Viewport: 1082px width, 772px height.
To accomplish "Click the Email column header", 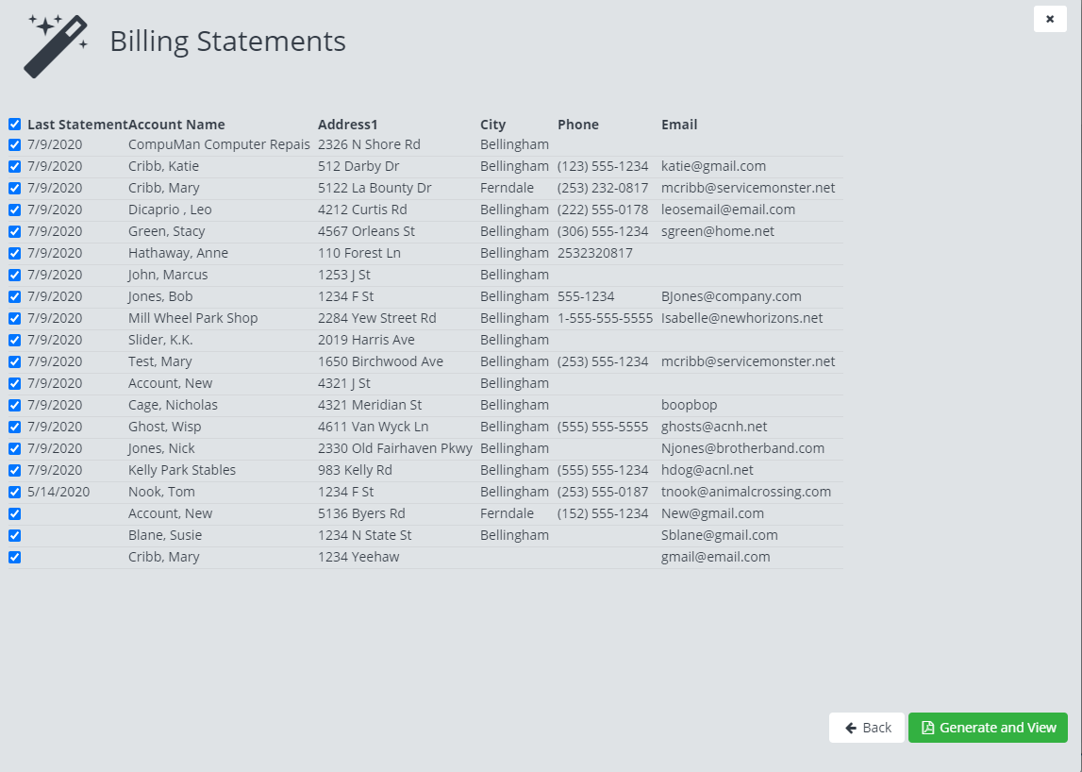I will (x=679, y=125).
